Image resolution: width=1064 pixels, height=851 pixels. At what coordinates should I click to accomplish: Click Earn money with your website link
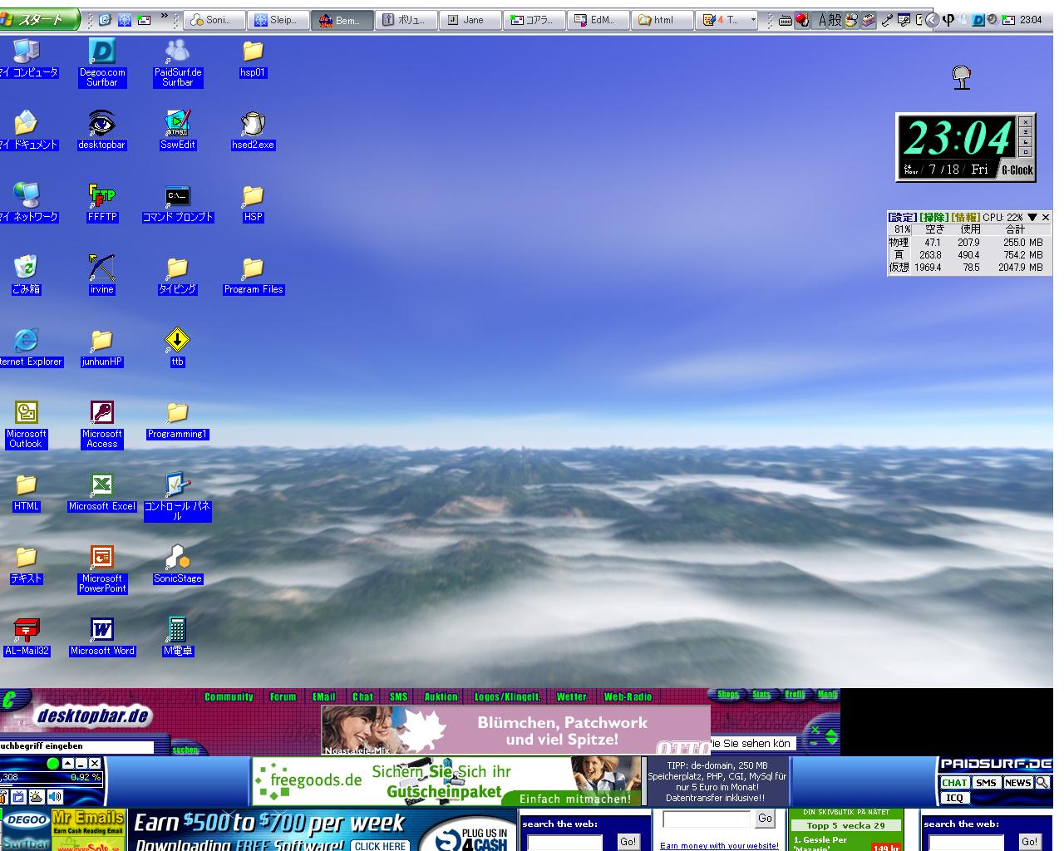(x=719, y=846)
